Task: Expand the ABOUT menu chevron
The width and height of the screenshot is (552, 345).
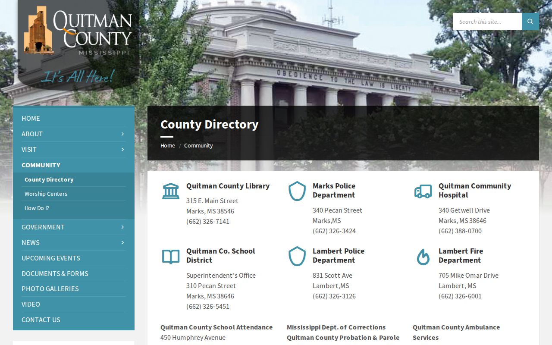Action: pos(122,134)
